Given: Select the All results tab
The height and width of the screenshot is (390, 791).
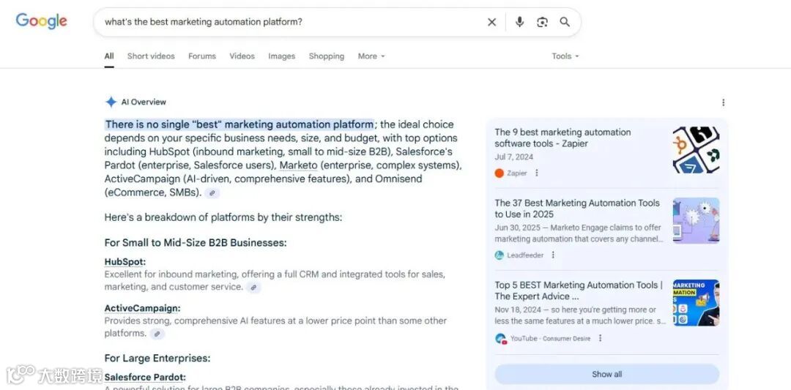Looking at the screenshot, I should coord(109,56).
